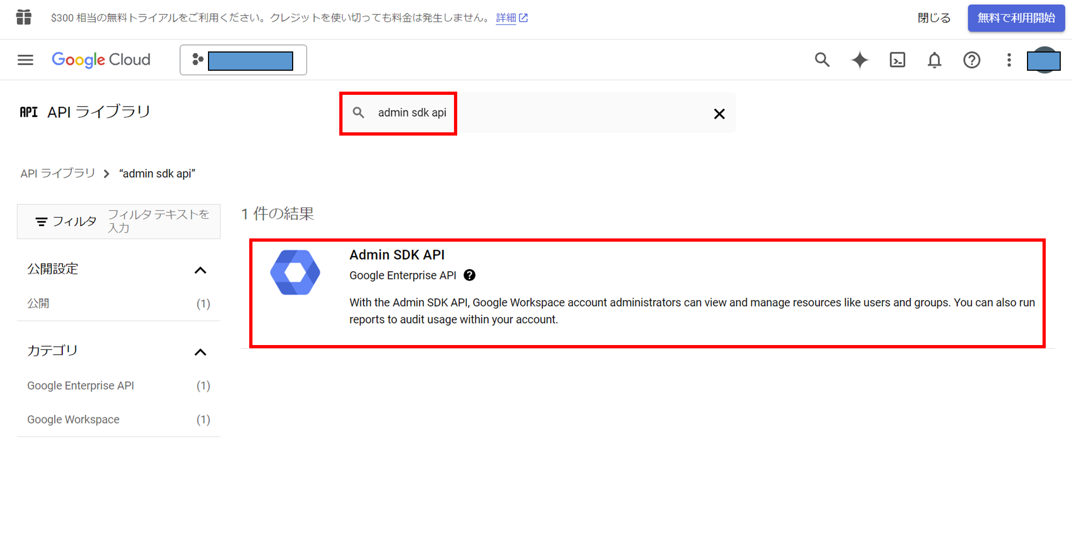Image resolution: width=1072 pixels, height=546 pixels.
Task: Click the Google Cloud logo
Action: click(x=101, y=59)
